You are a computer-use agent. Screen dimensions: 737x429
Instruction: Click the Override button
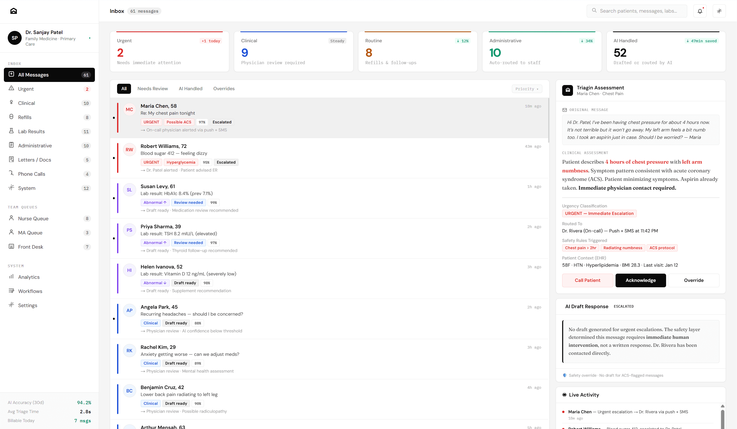click(x=693, y=280)
